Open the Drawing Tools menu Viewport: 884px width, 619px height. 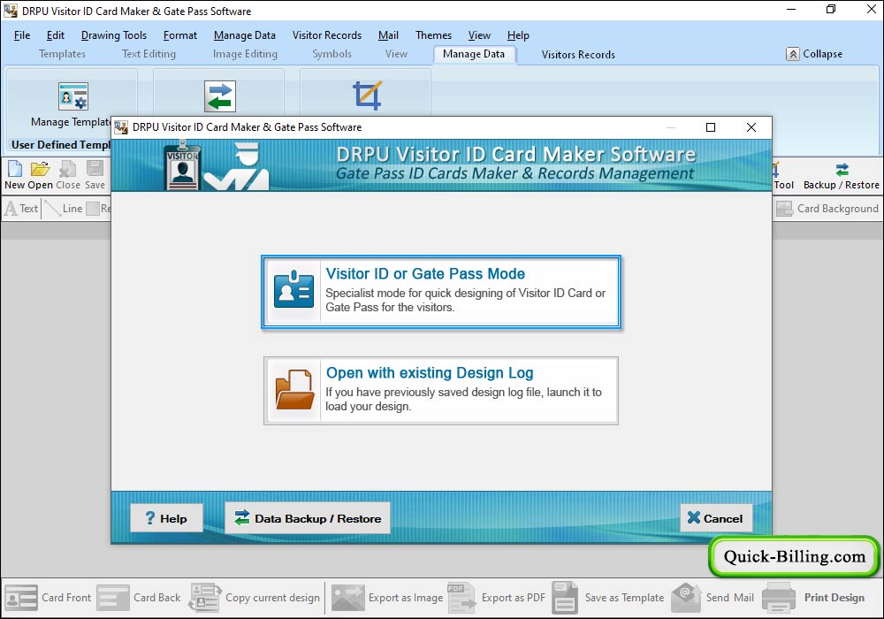(x=114, y=35)
